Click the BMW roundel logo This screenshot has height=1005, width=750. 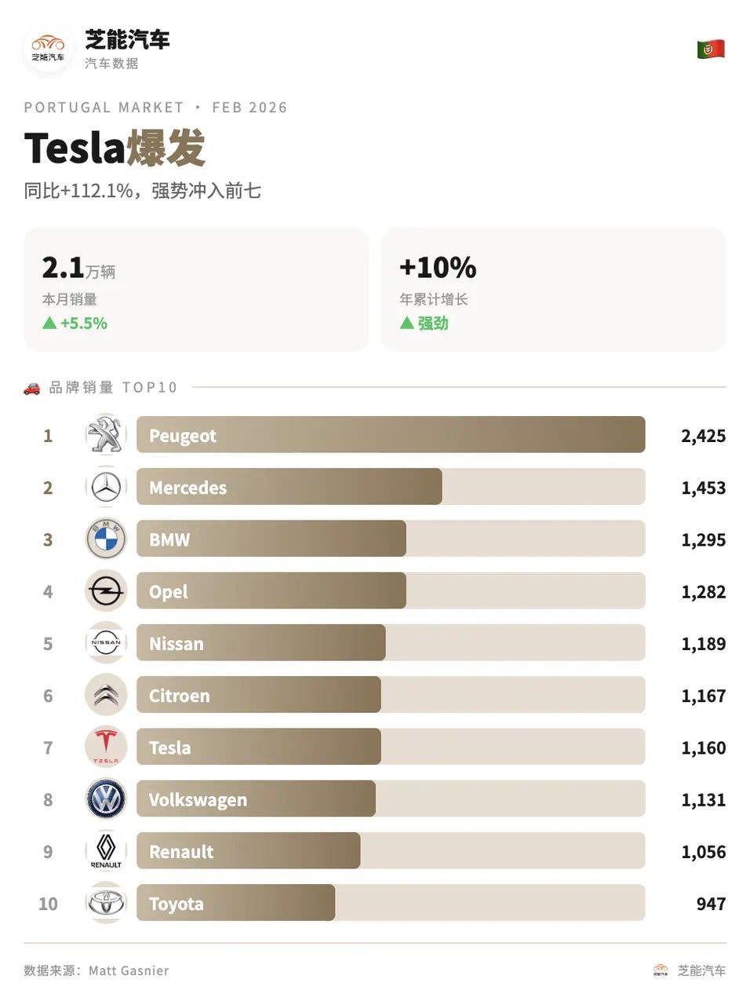(106, 539)
